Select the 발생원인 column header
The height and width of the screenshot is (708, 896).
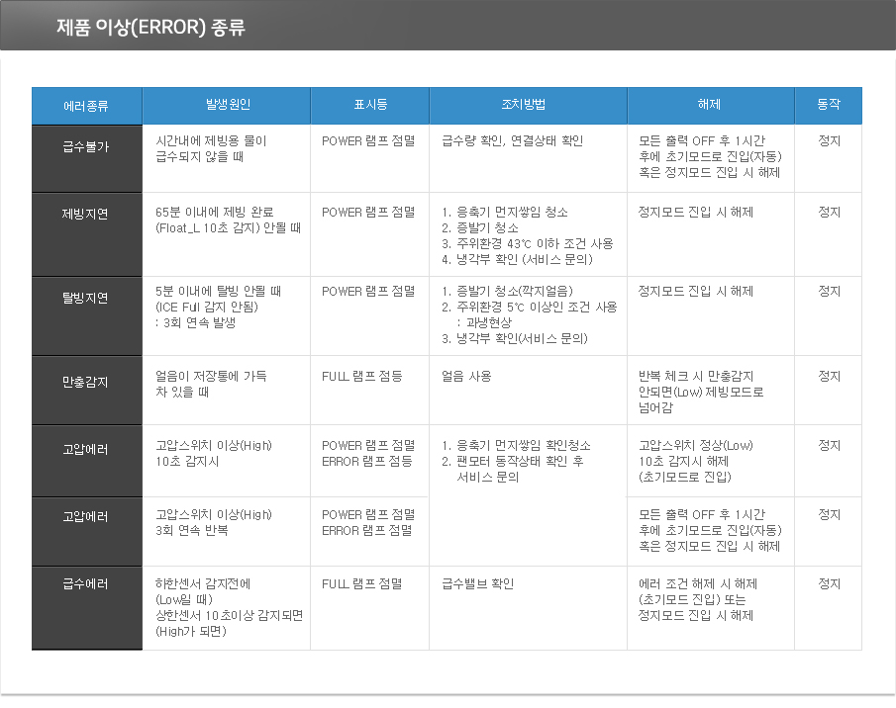click(227, 105)
